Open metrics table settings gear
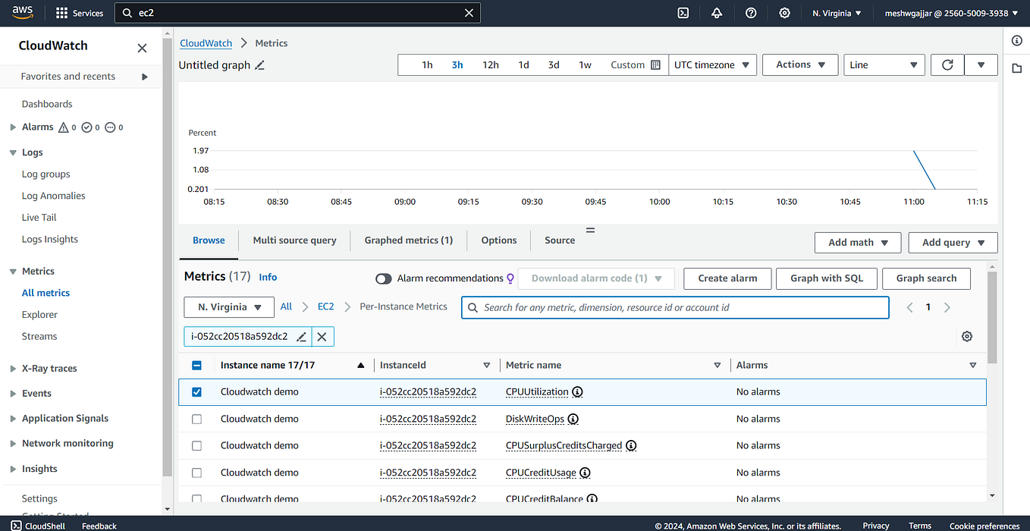The image size is (1030, 531). (x=967, y=337)
